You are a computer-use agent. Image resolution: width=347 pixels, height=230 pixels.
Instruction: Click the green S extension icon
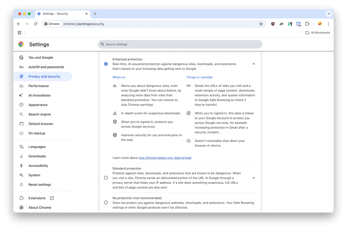click(290, 24)
